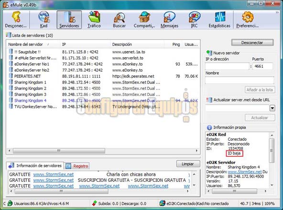Screen dimensions: 283x210
Task: Open Preferencias settings
Action: pyautogui.click(x=248, y=20)
